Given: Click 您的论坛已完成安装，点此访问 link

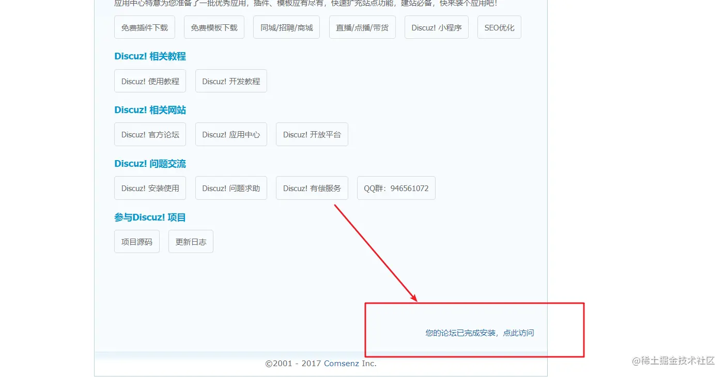Looking at the screenshot, I should (480, 333).
